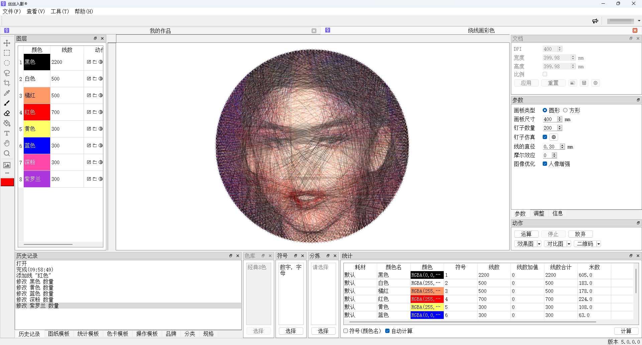
Task: Switch to the 调整 tab
Action: click(x=539, y=214)
